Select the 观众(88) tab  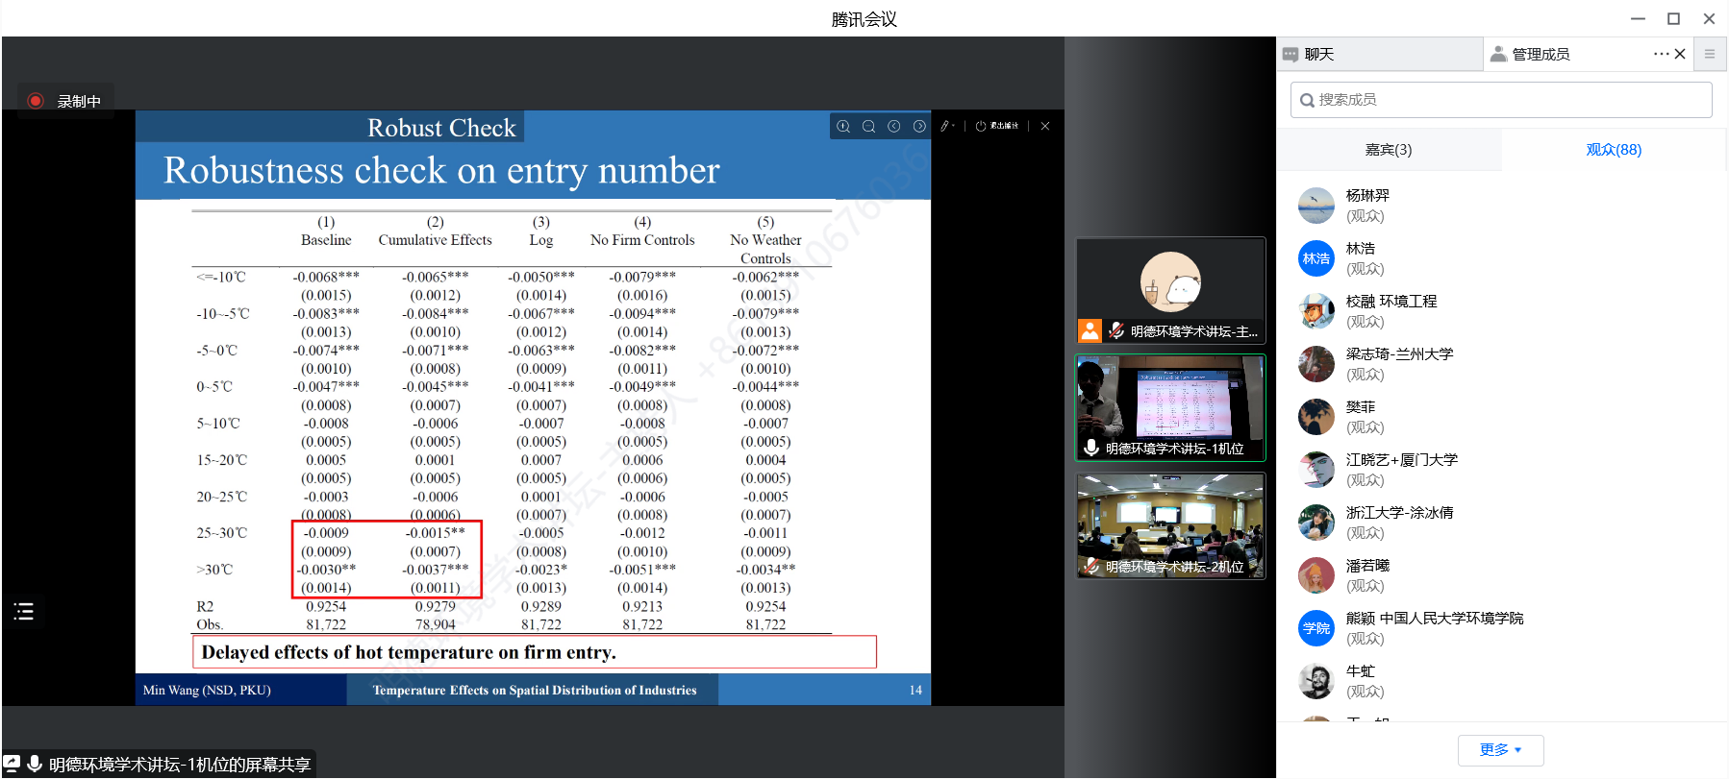click(x=1613, y=150)
